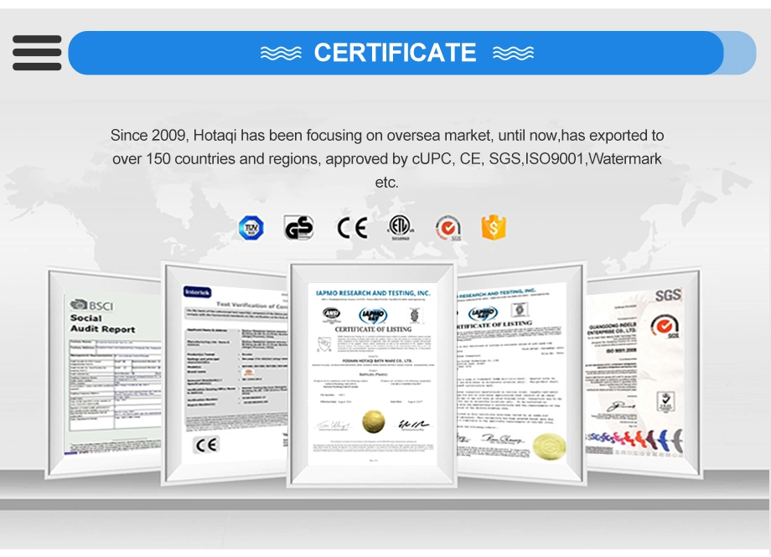Click the gold seal on the right IAPMO certificate

(x=549, y=447)
